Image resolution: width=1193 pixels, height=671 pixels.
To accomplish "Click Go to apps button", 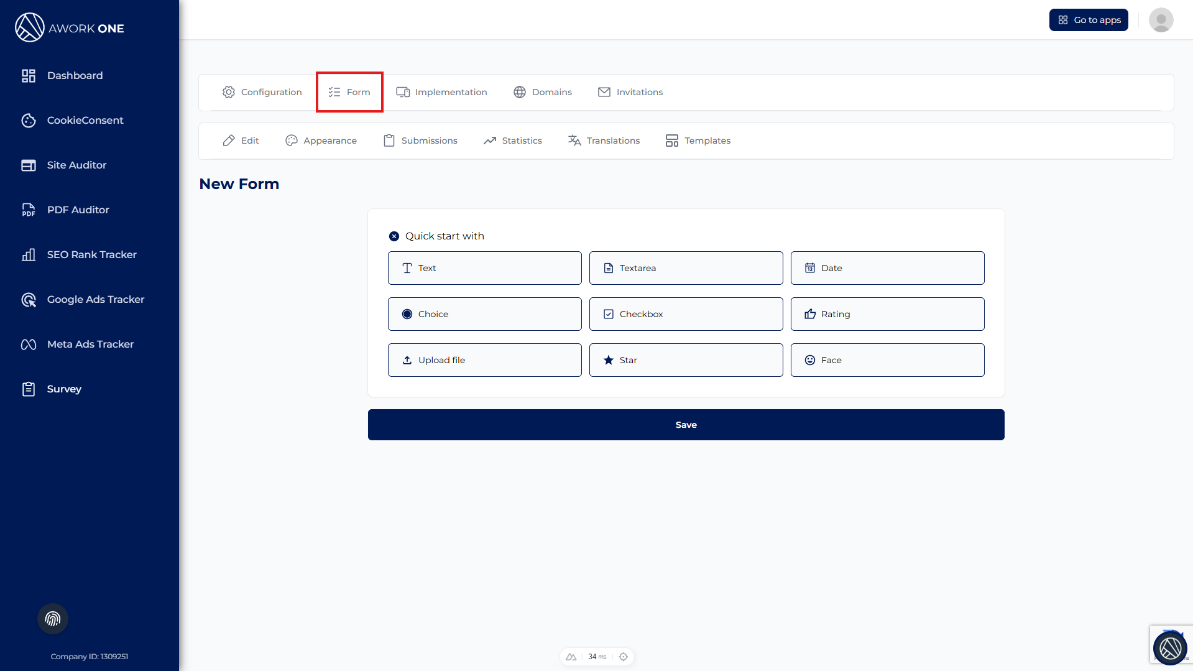I will 1089,20.
